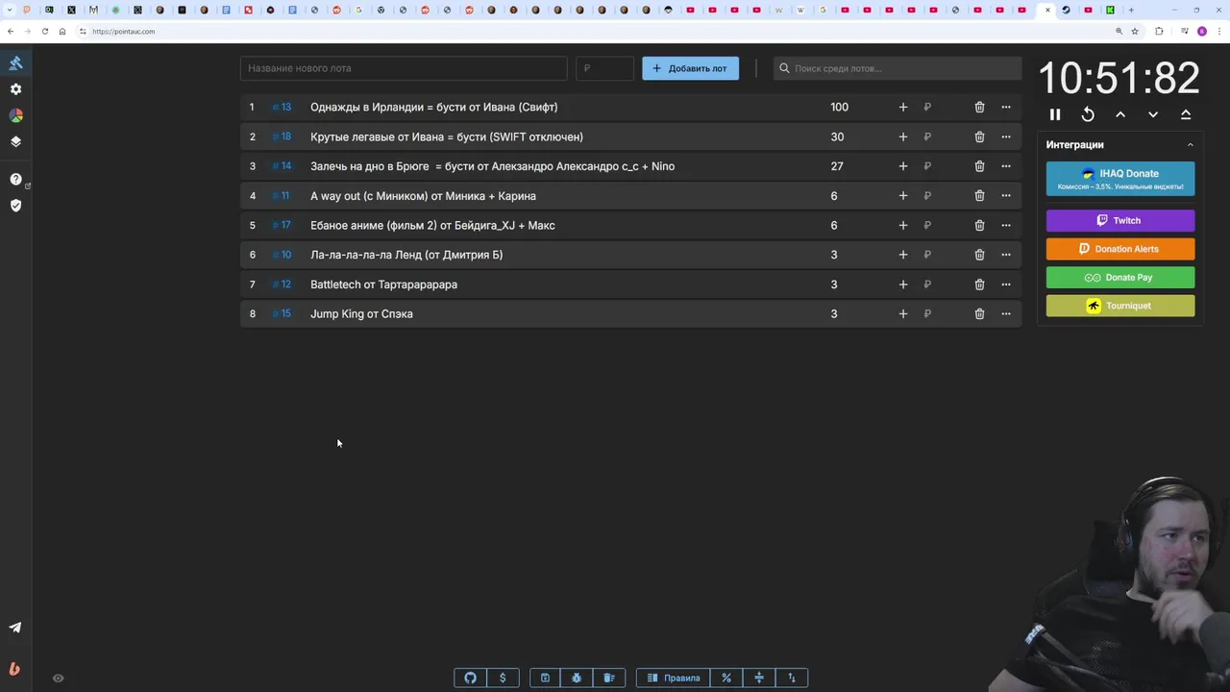Screen dimensions: 1230x692
Task: Decrease timer with down chevron
Action: pyautogui.click(x=1153, y=114)
